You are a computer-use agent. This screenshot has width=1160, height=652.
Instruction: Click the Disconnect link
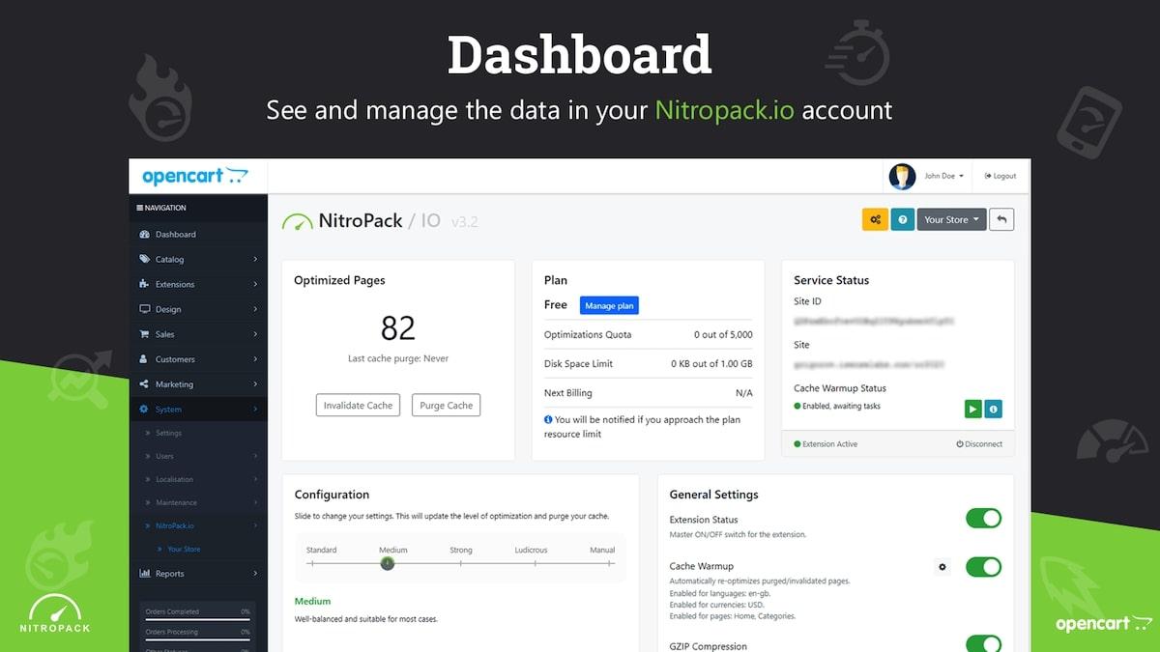point(979,444)
